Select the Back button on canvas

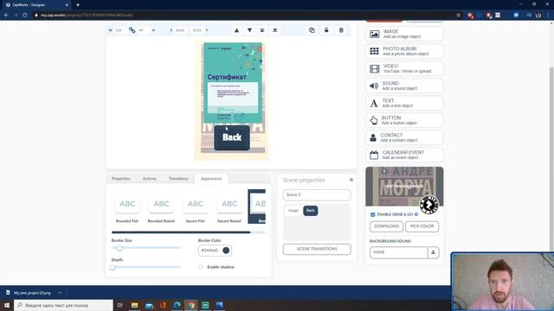tap(232, 137)
